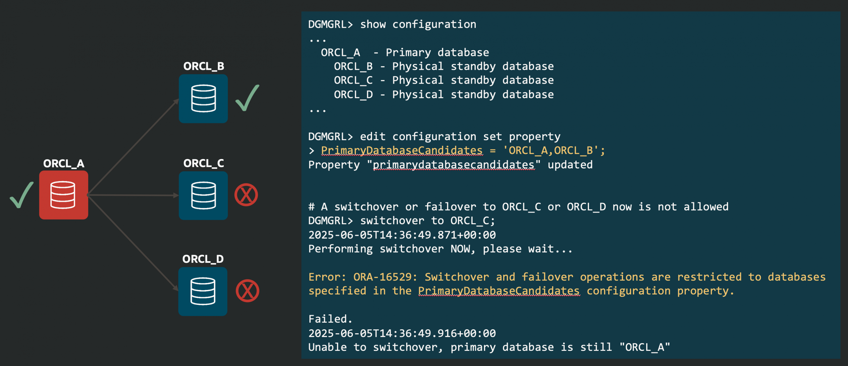
Task: Click the "ORCL_A - Primary database" line
Action: tap(404, 52)
